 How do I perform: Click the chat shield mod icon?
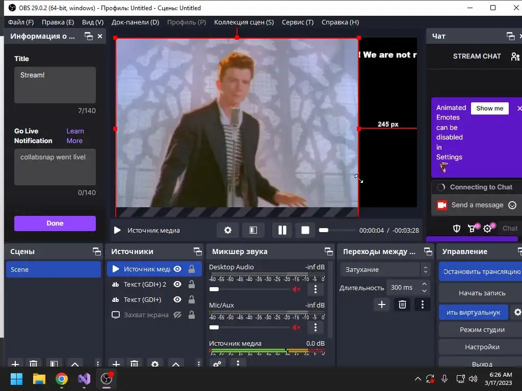coord(457,229)
